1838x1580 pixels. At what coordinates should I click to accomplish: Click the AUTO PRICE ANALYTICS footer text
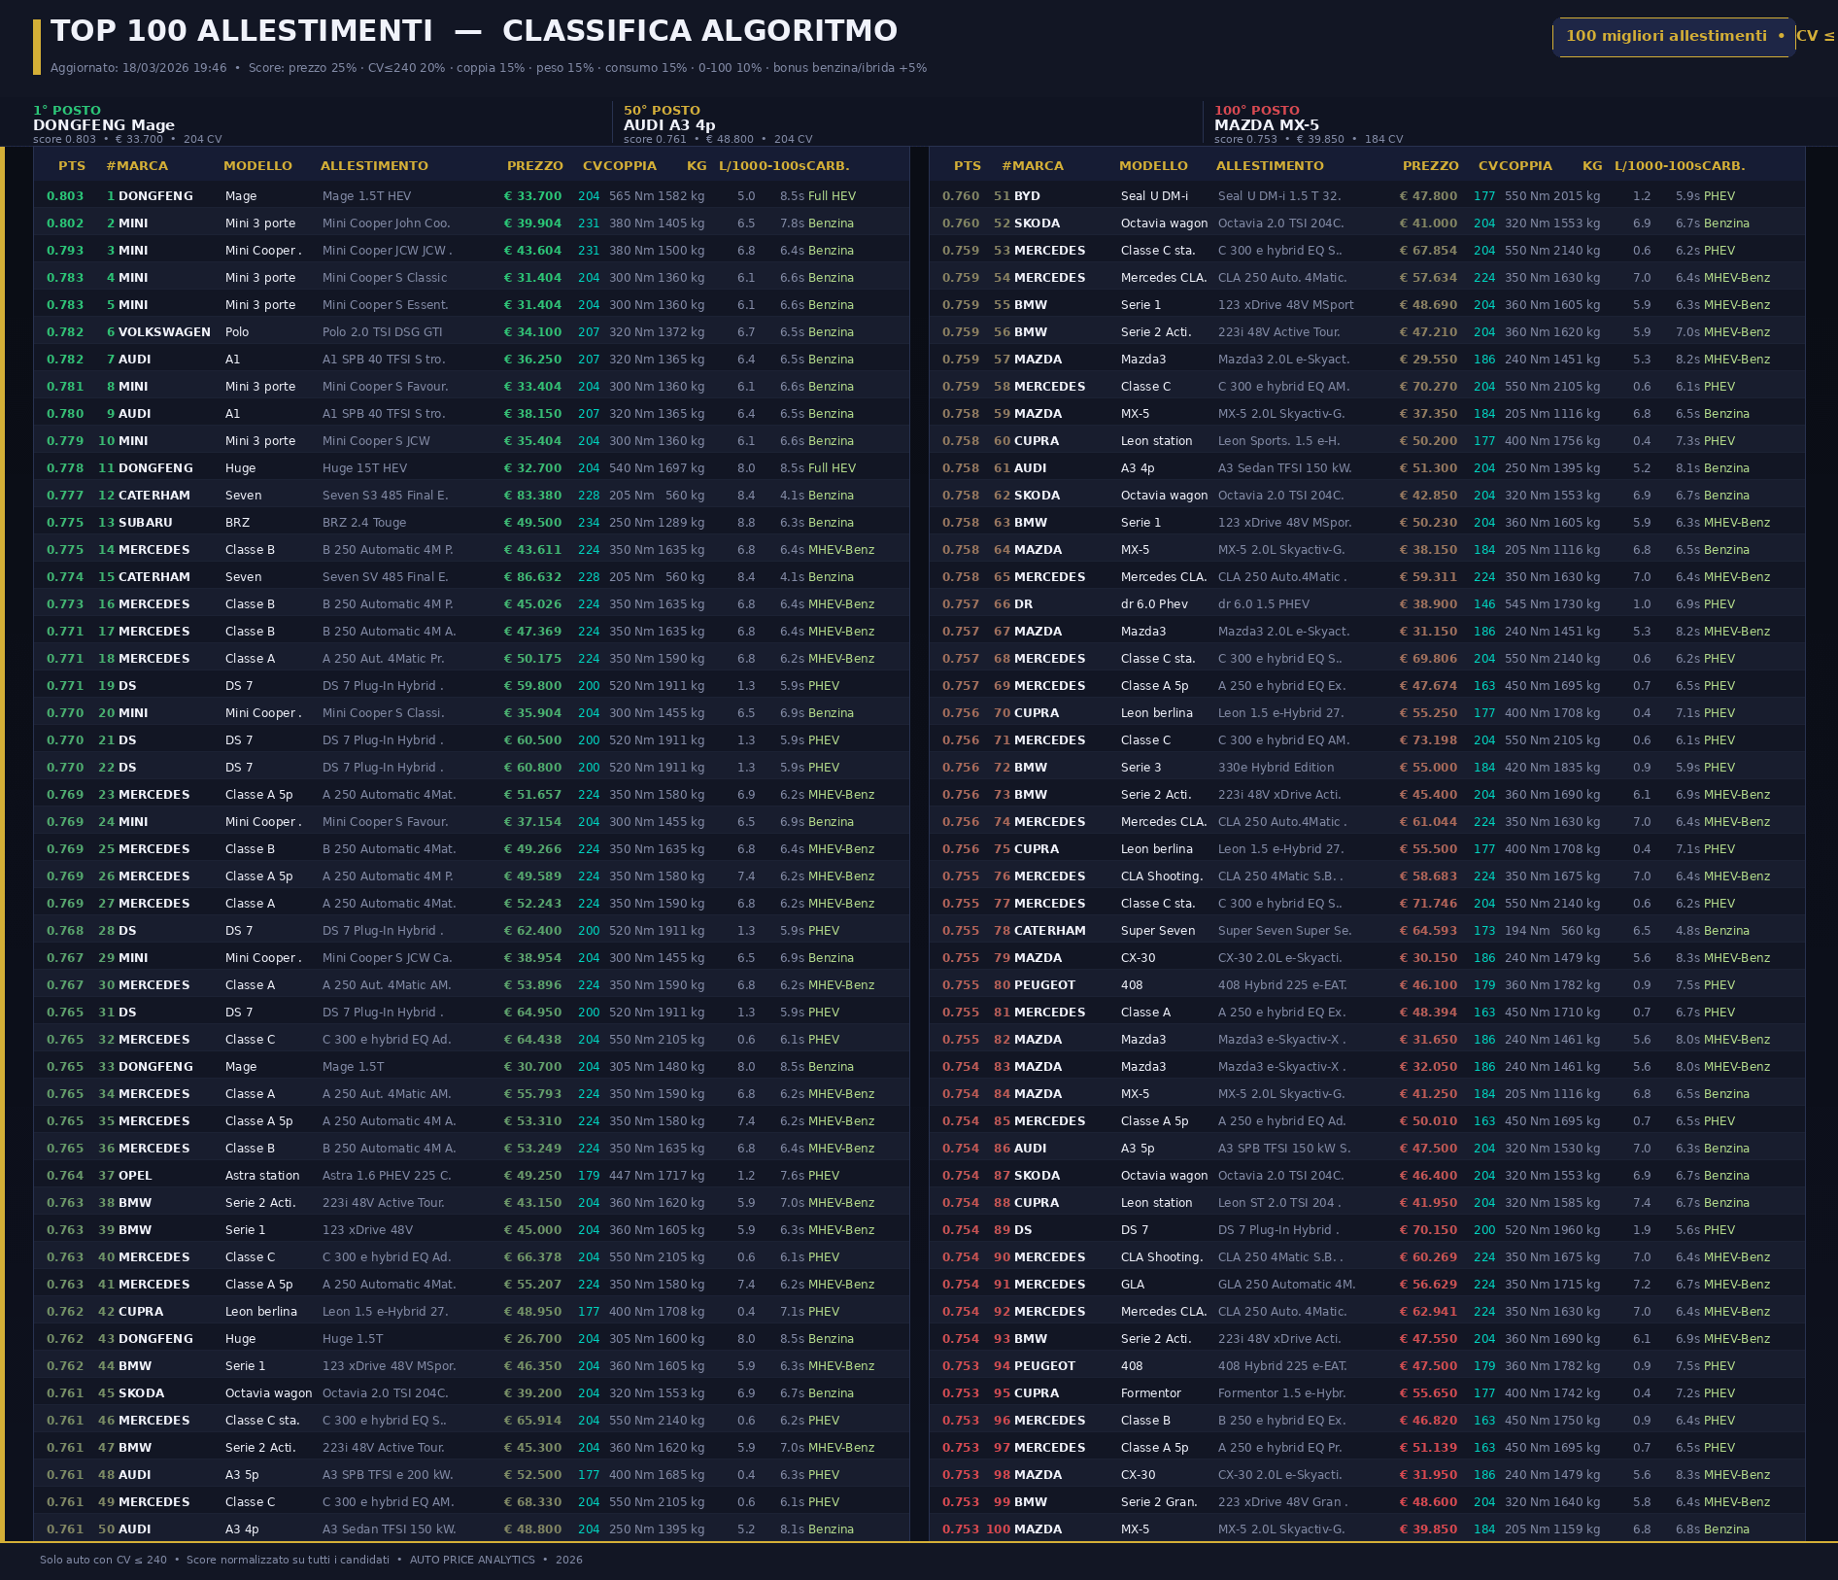click(x=472, y=1560)
